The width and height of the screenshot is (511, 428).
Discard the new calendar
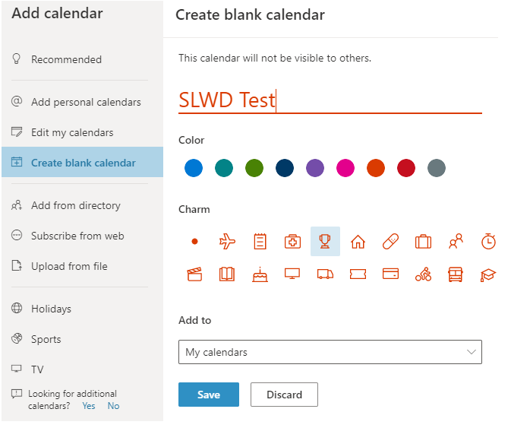[285, 395]
